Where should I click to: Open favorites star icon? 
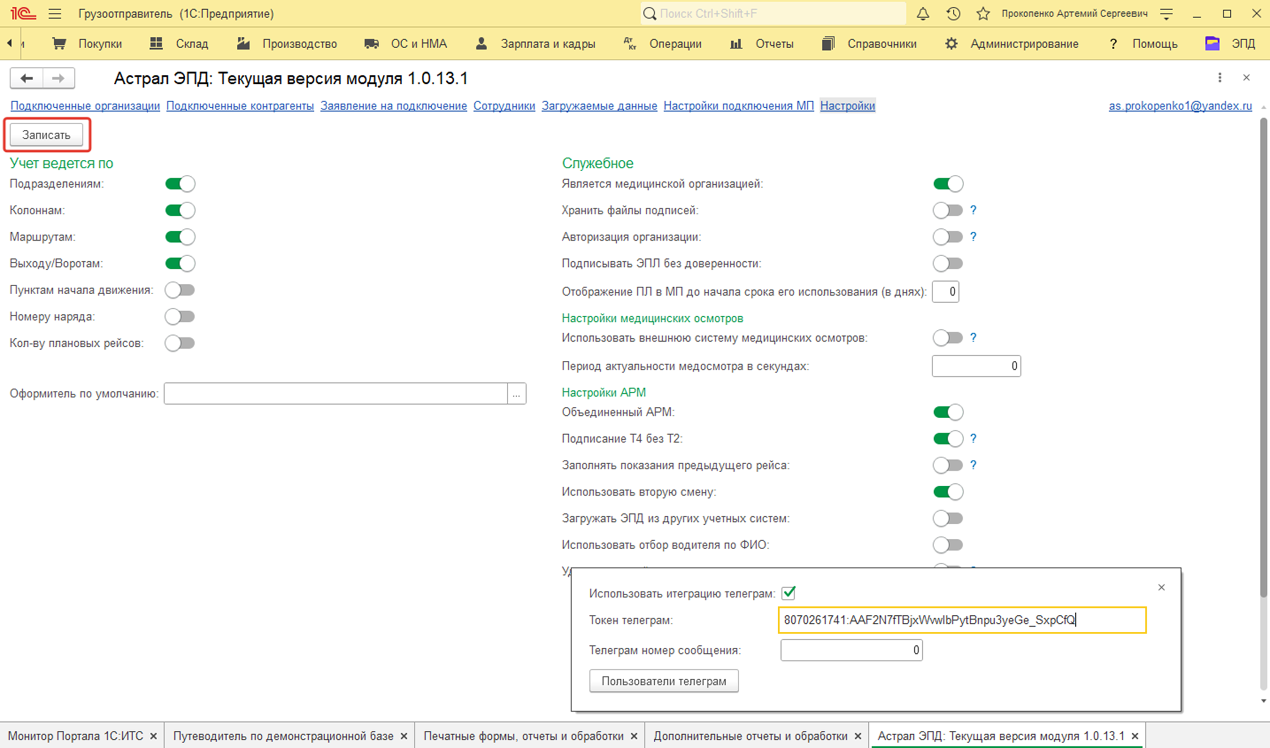(x=983, y=14)
